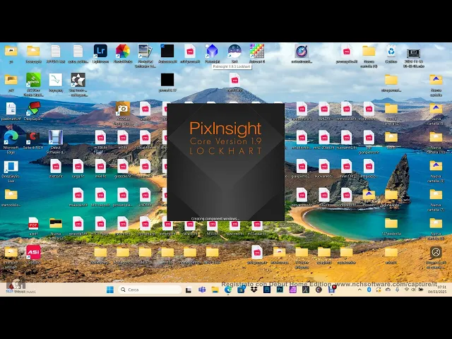Viewport: 452px width, 339px height.
Task: Open the pixelmath.rtf document
Action: pyautogui.click(x=11, y=109)
